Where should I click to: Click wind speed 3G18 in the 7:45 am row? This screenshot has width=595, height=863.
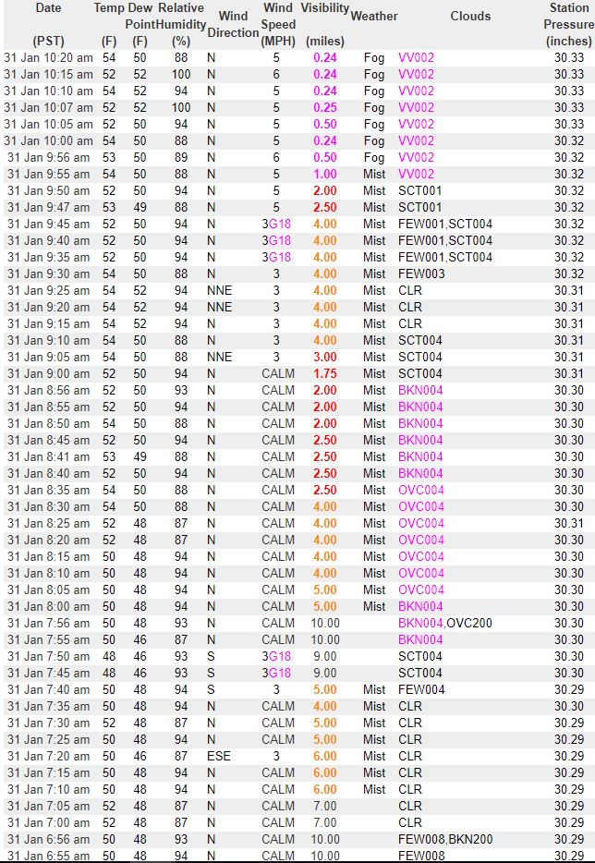pyautogui.click(x=276, y=673)
